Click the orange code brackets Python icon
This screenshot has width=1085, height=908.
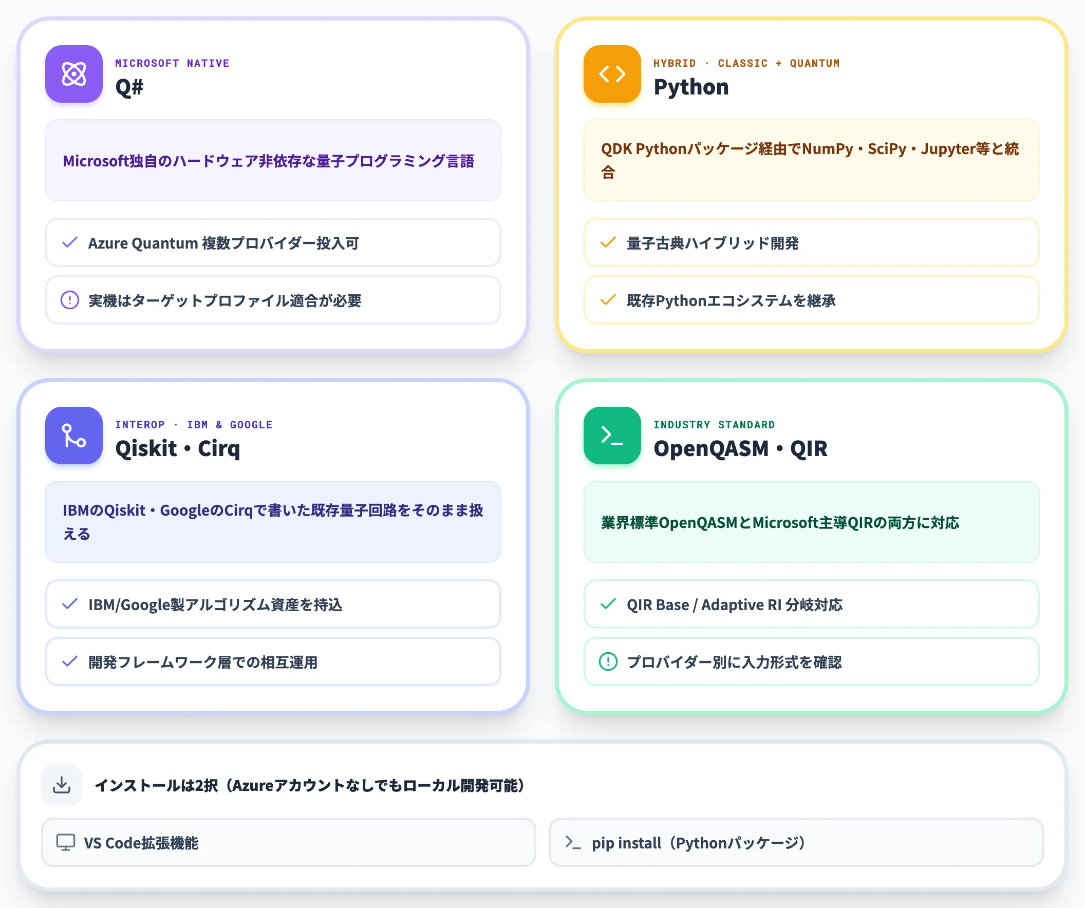(612, 74)
